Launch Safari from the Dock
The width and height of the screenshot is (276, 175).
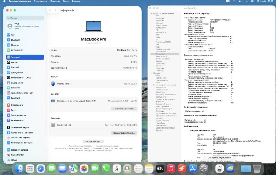point(41,169)
